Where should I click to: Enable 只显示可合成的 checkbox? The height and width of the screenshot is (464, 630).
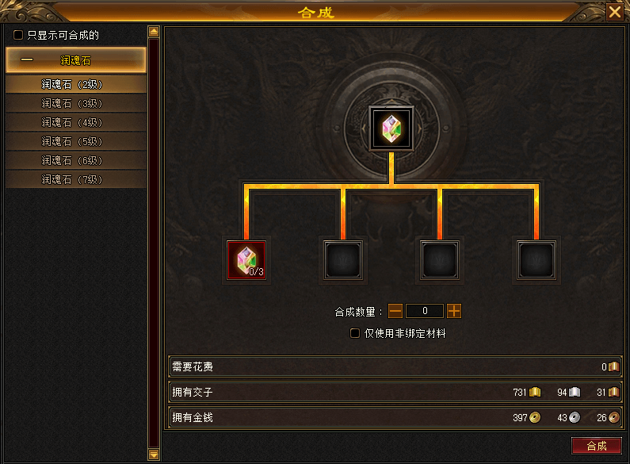18,35
